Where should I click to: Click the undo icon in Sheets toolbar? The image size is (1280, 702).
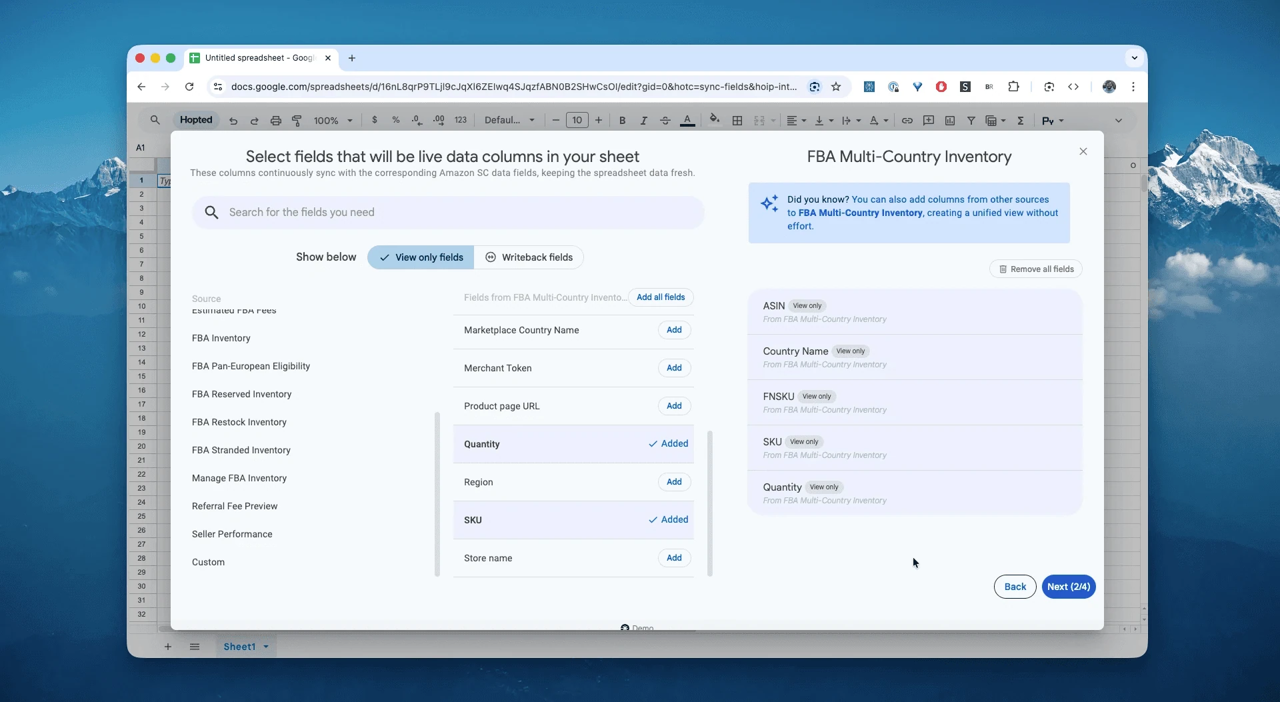(233, 121)
